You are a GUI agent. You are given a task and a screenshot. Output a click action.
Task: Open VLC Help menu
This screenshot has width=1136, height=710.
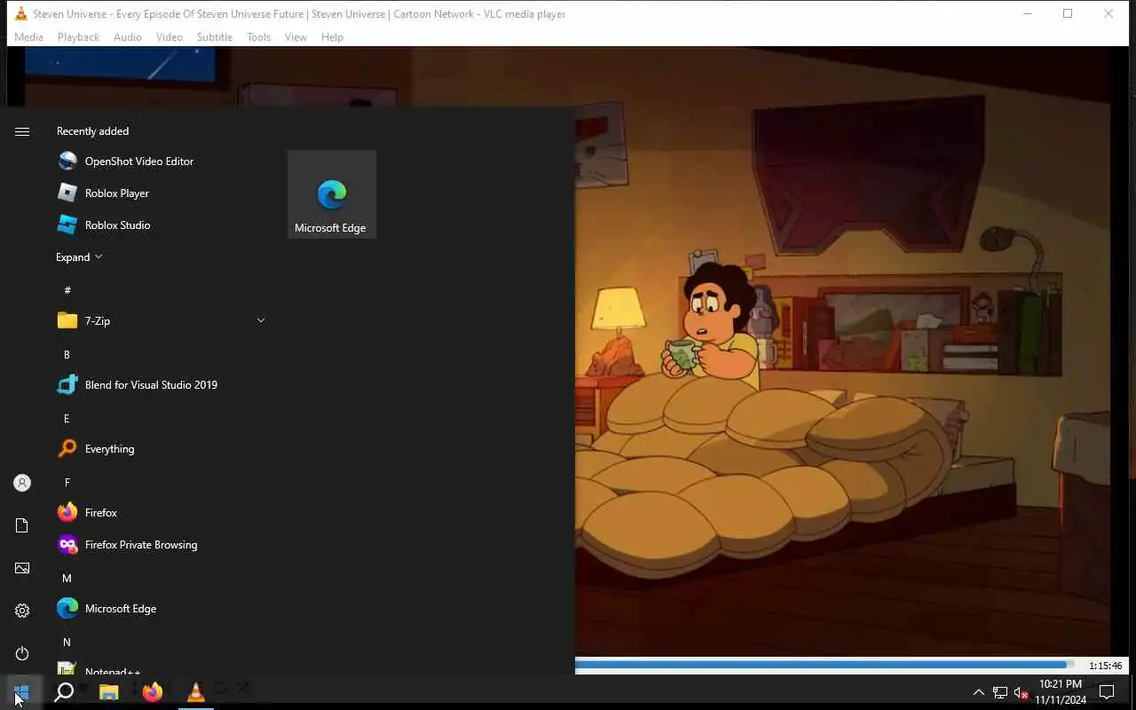pos(332,37)
